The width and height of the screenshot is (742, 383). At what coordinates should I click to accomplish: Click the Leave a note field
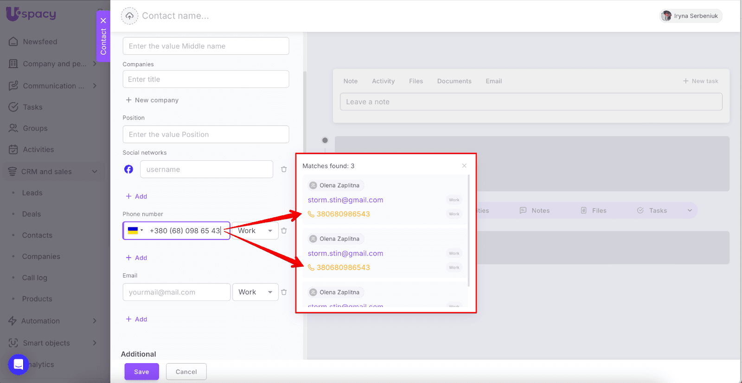(531, 102)
